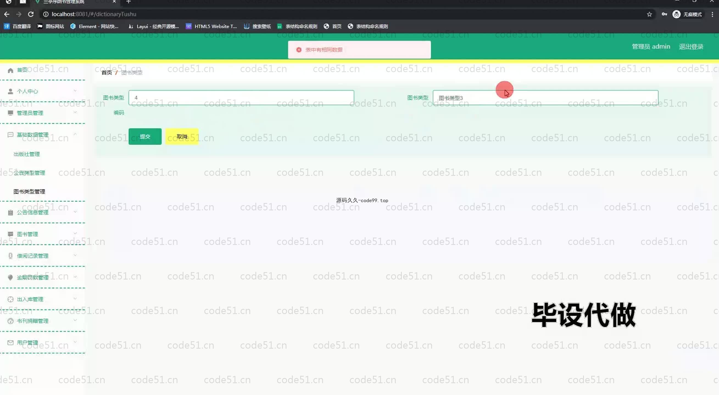
Task: Click 图书类型 in the breadcrumb
Action: coord(132,72)
